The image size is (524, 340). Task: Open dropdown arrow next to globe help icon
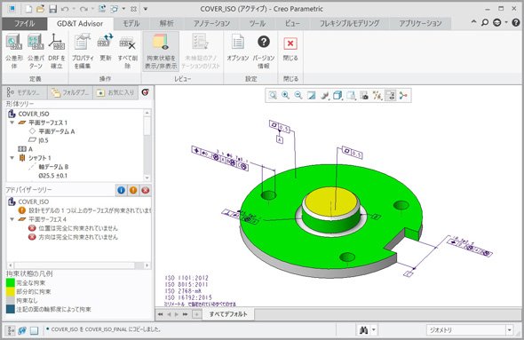(506, 22)
